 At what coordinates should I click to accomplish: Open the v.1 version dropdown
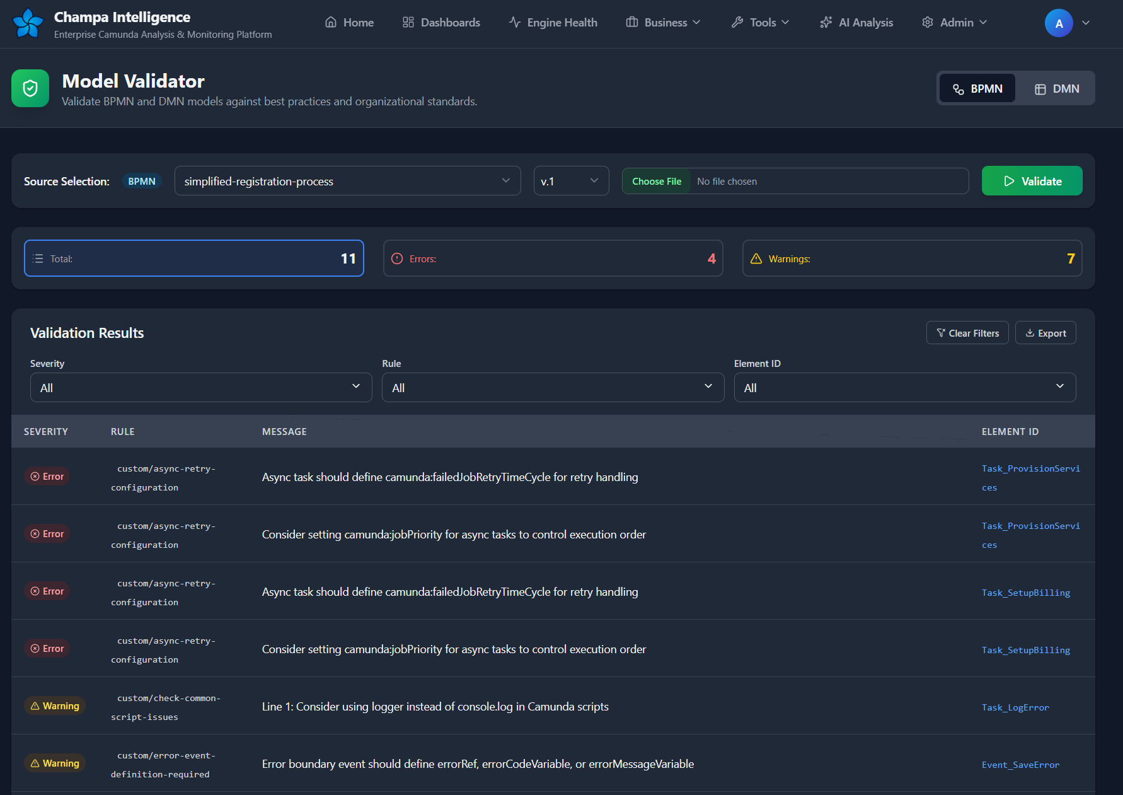570,182
